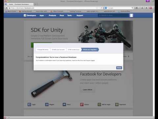This screenshot has height=119, width=158.
Task: Click the red icon in the bottom-left status bar
Action: 5,118
